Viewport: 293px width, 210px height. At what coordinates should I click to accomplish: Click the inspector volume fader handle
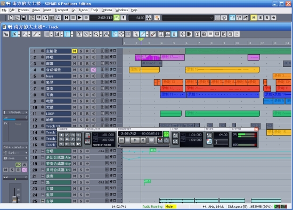pyautogui.click(x=14, y=198)
